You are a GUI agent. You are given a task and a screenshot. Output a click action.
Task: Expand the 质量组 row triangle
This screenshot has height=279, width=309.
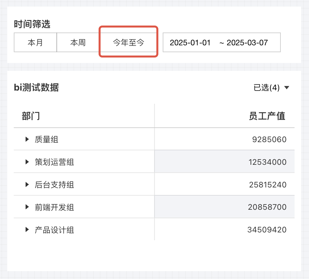click(x=27, y=139)
